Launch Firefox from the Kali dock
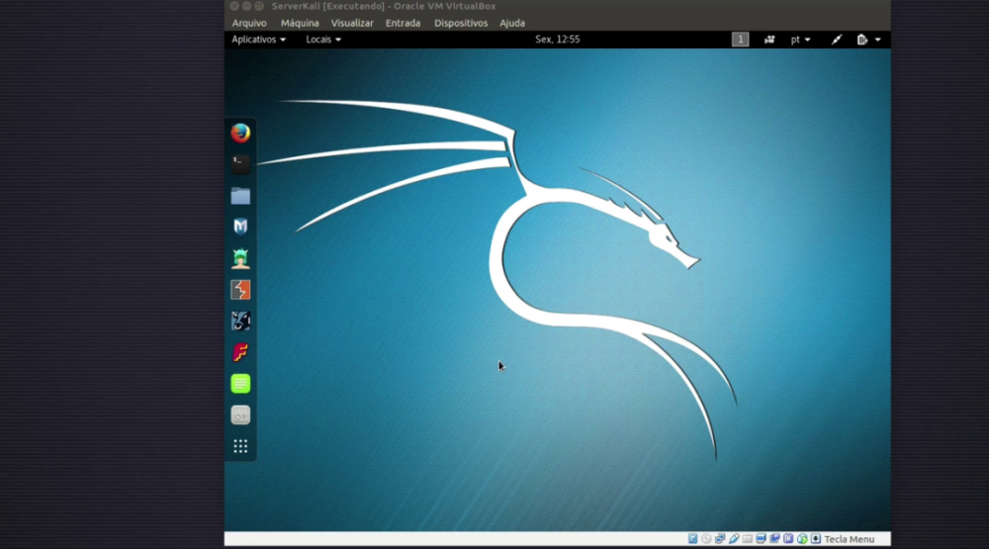The height and width of the screenshot is (549, 989). click(x=240, y=133)
